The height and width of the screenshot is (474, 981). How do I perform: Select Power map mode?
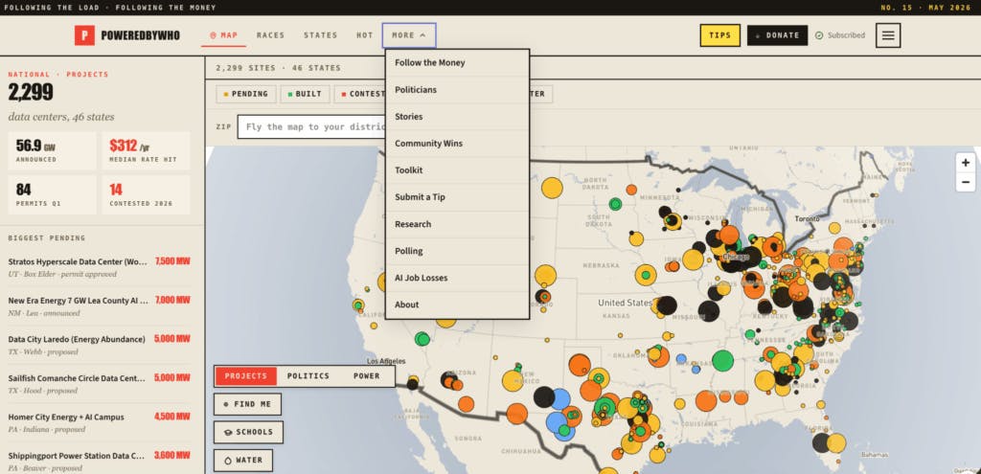[367, 376]
